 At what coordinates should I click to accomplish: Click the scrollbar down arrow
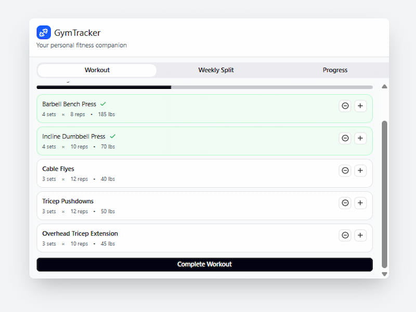point(385,274)
